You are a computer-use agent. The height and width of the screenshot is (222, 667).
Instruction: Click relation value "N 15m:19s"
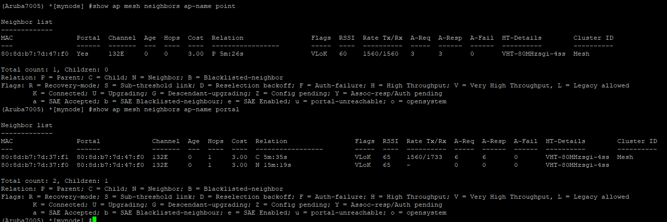click(x=273, y=165)
